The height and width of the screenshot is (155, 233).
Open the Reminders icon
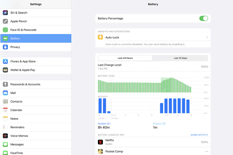coord(5,127)
